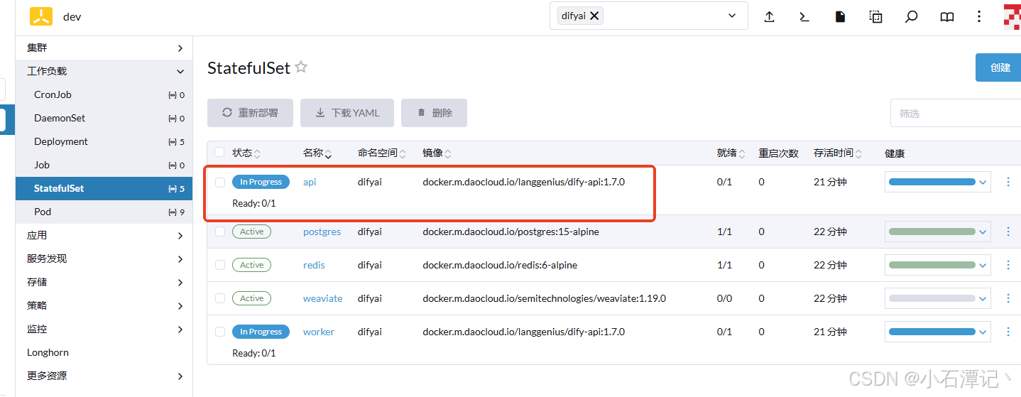Open actions menu for the weaviate row
1021x397 pixels.
[x=1008, y=298]
